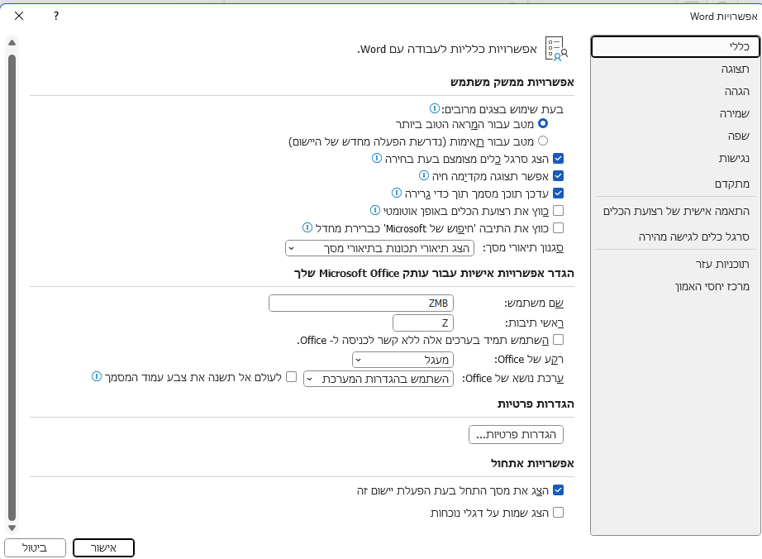Open רקע של Office dropdown showing מעגל

pos(402,360)
